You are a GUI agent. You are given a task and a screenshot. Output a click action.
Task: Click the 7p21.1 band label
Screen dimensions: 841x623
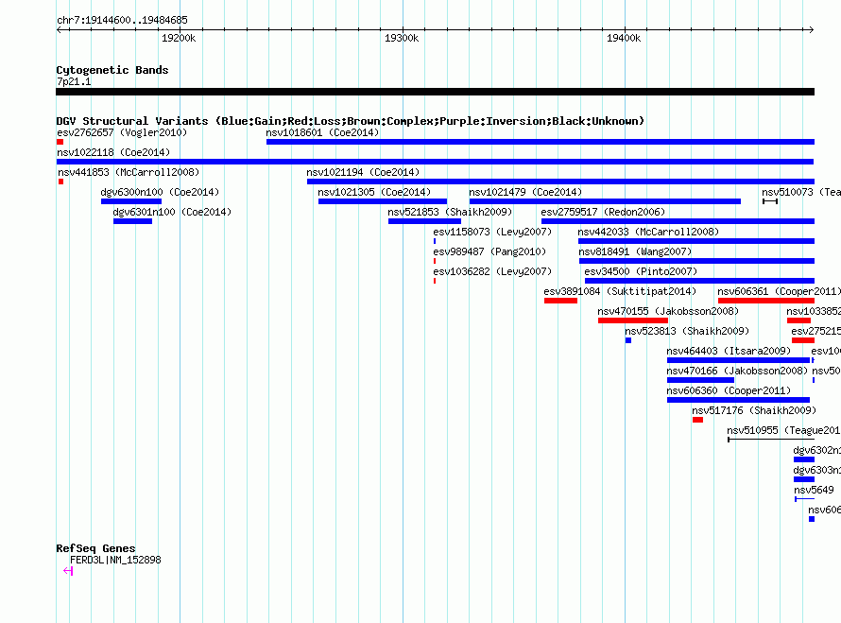(x=74, y=81)
